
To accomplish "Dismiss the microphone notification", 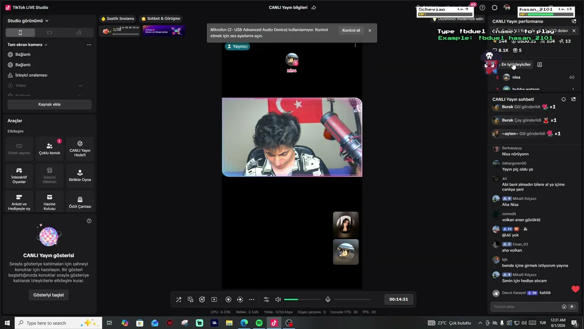I will [x=370, y=31].
